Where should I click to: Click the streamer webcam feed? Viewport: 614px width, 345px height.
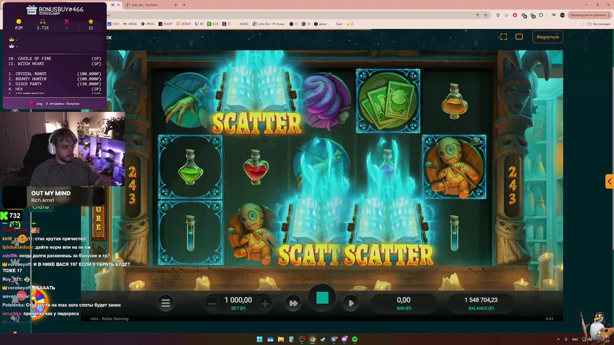pos(62,149)
